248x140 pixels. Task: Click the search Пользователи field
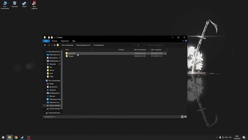(164, 45)
